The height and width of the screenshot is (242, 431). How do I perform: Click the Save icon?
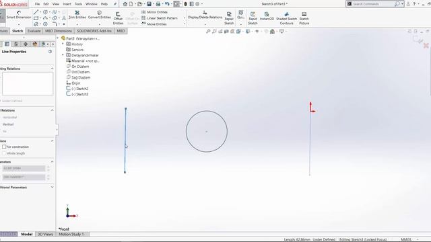click(149, 4)
